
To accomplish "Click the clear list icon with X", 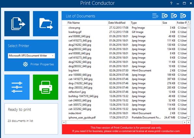I will tap(165, 16).
